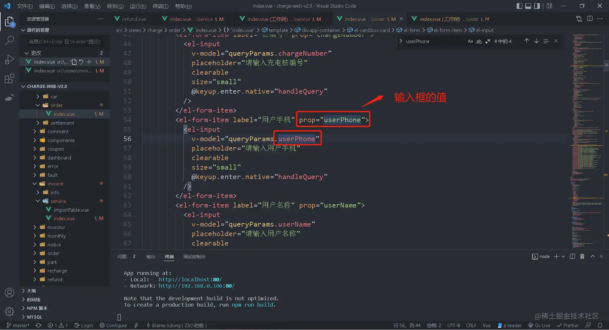Toggle the primary side bar
Image resolution: width=609 pixels, height=330 pixels.
(x=520, y=6)
